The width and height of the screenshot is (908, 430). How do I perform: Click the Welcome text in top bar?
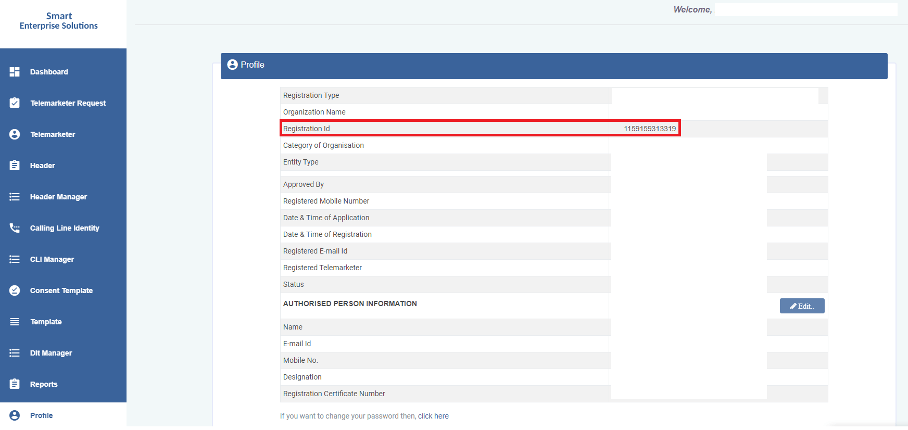pyautogui.click(x=692, y=9)
